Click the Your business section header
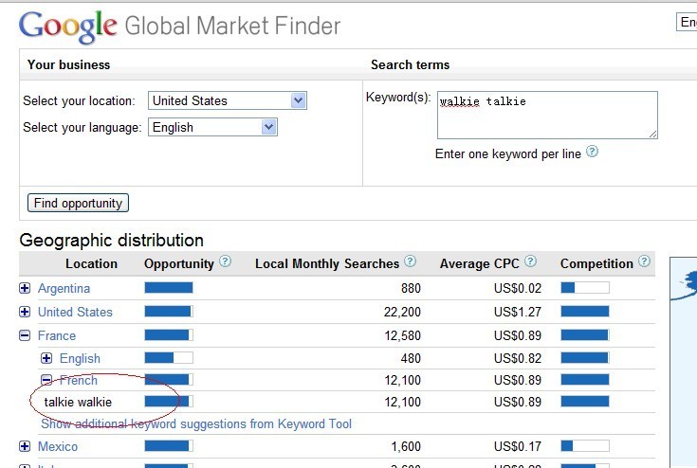Image resolution: width=697 pixels, height=468 pixels. [68, 64]
